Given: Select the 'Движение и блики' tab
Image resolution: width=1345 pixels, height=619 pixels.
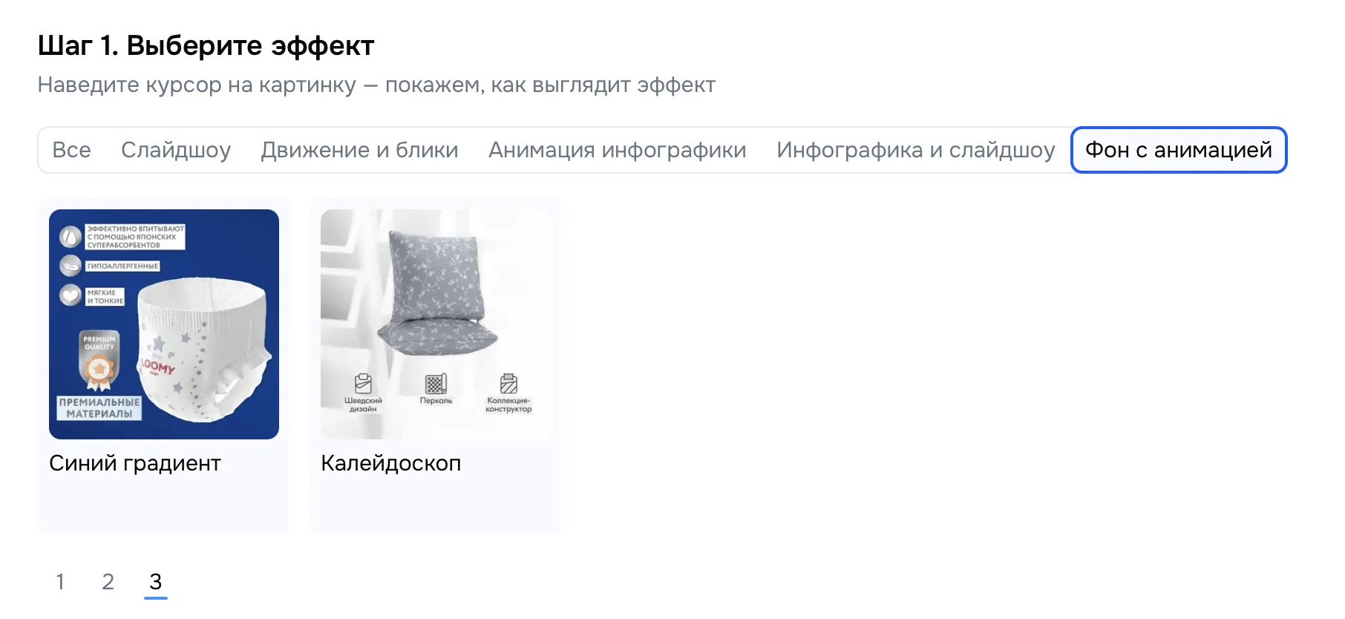Looking at the screenshot, I should [359, 150].
